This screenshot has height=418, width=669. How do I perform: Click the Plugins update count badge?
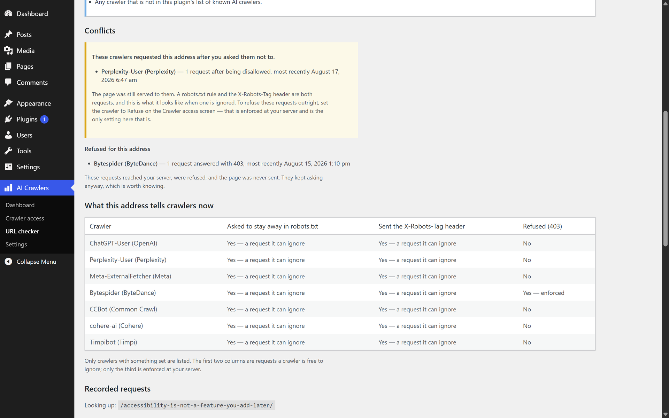44,119
